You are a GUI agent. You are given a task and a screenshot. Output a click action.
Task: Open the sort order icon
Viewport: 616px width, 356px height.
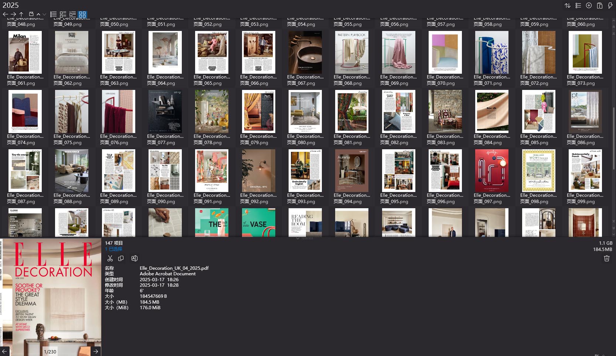[x=568, y=6]
